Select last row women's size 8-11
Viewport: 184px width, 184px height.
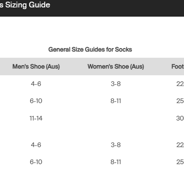[116, 162]
